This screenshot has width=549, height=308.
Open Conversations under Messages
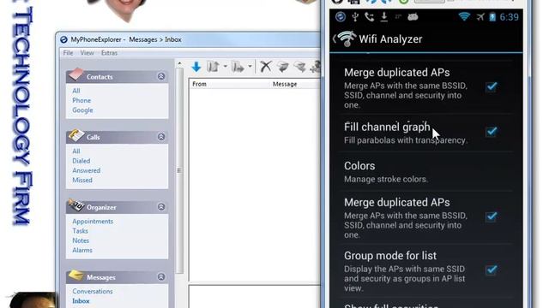[93, 291]
